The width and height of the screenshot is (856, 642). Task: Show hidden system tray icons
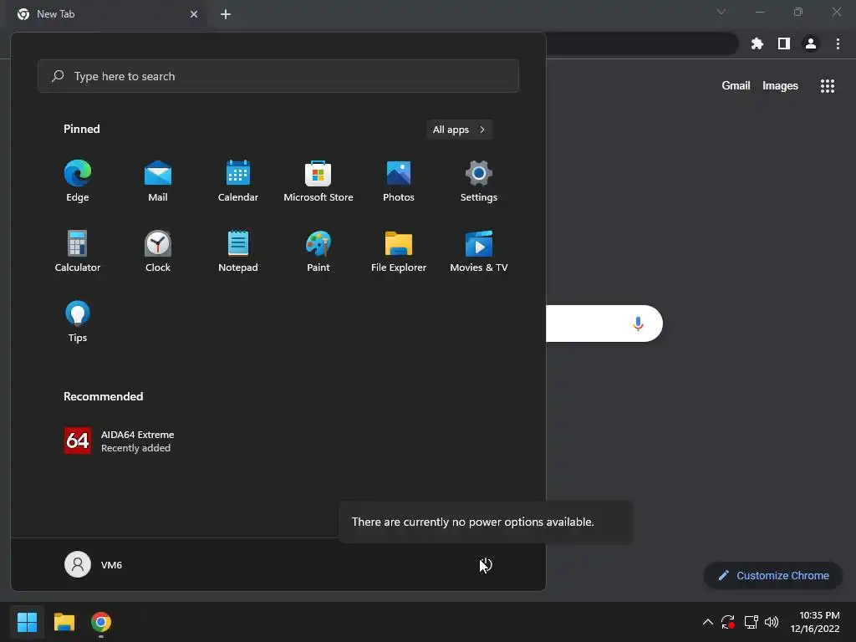tap(707, 622)
